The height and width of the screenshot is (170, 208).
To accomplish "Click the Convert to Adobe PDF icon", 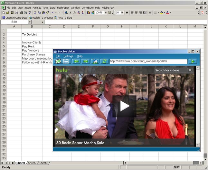I will click(203, 13).
